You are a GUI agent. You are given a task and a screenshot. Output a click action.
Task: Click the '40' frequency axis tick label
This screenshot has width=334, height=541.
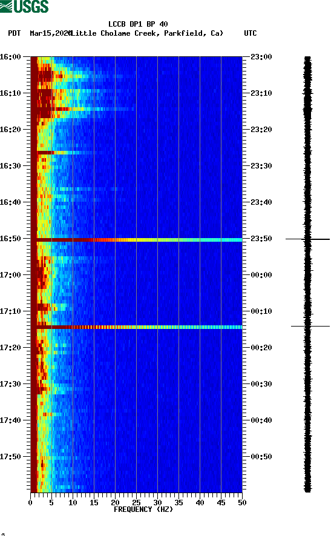point(200,503)
